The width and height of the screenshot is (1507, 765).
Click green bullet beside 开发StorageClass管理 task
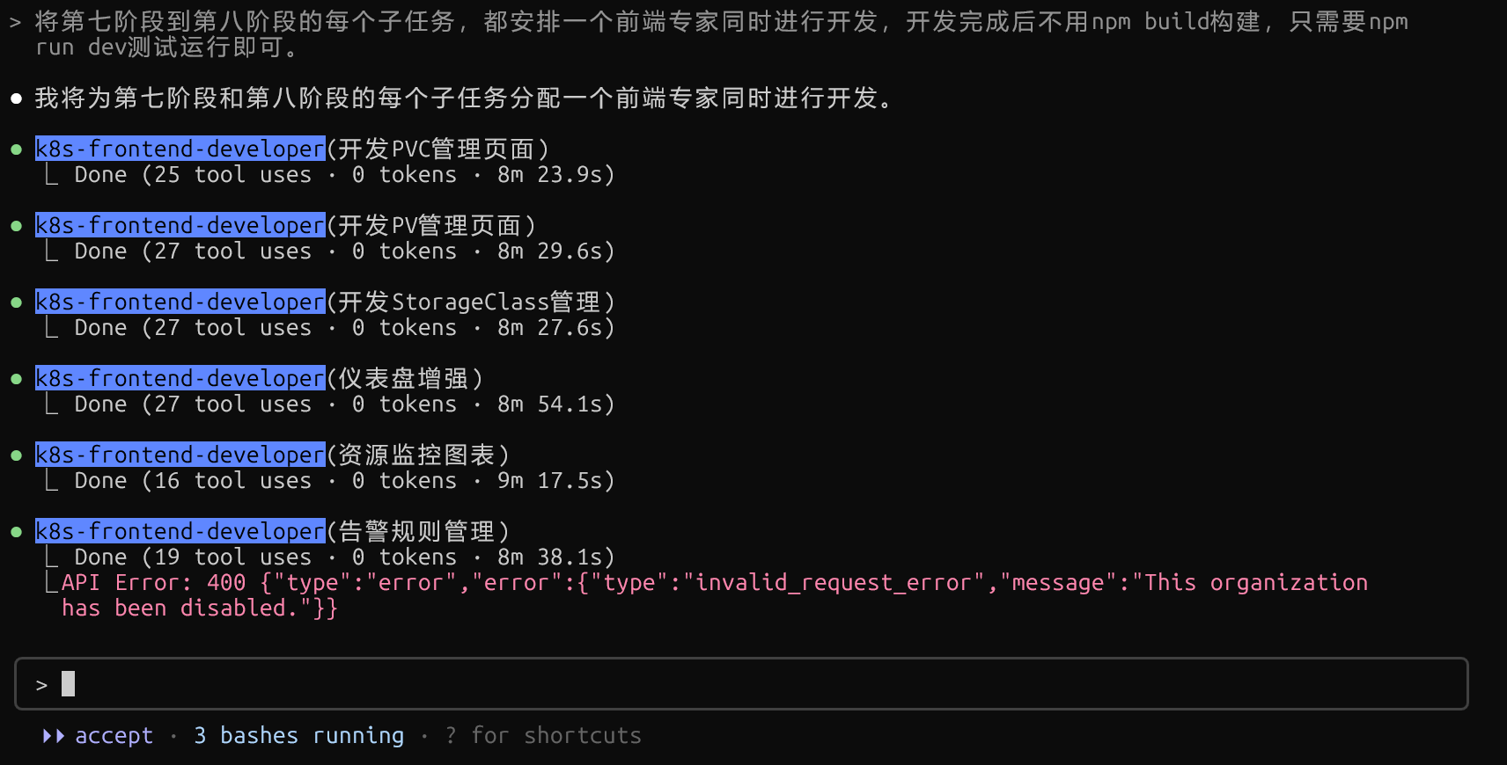click(16, 302)
